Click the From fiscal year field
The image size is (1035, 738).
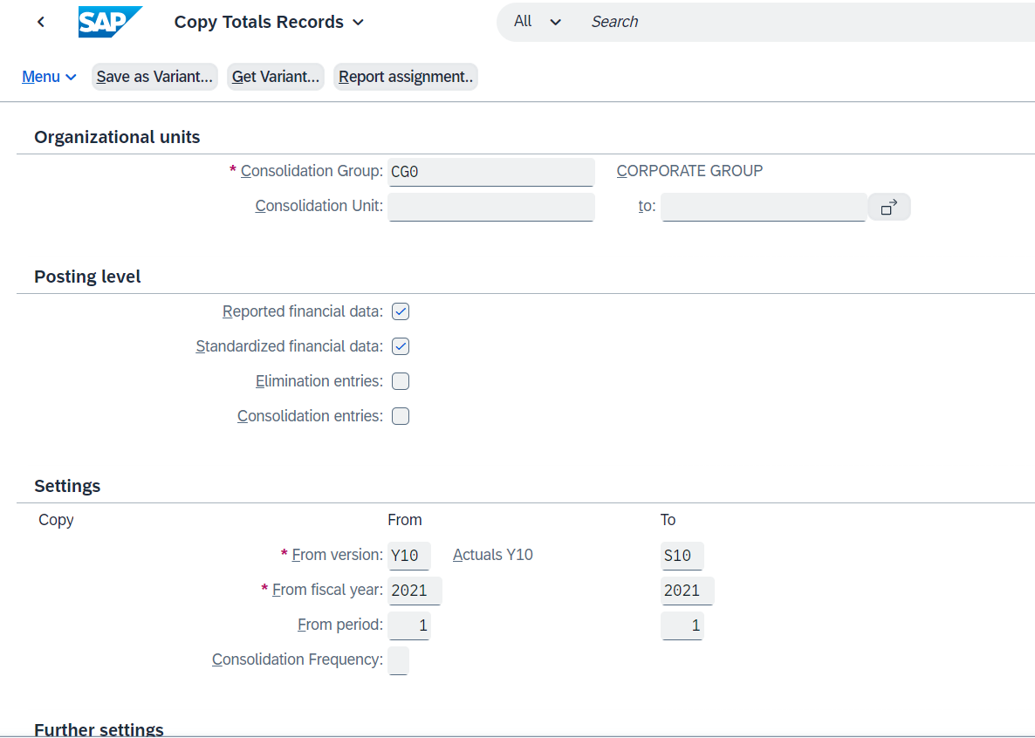(415, 591)
